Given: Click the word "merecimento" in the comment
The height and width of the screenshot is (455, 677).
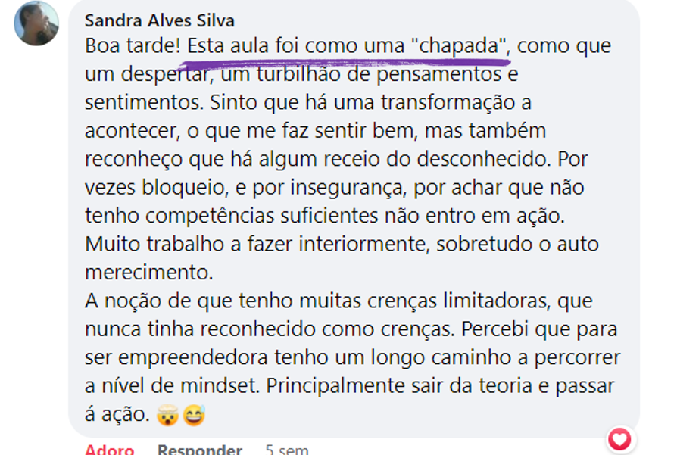Looking at the screenshot, I should tap(148, 272).
